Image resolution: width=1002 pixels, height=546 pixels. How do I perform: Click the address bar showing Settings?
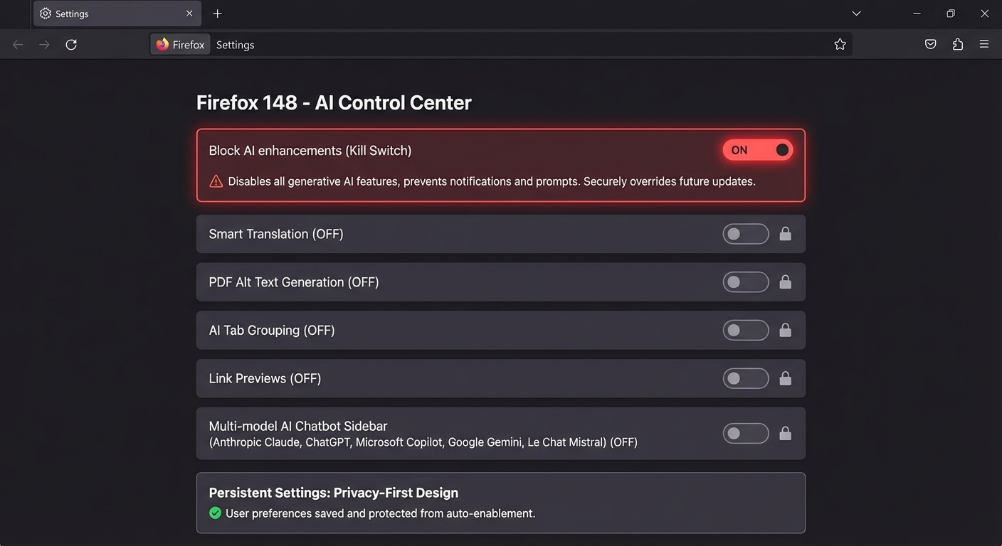pos(498,45)
